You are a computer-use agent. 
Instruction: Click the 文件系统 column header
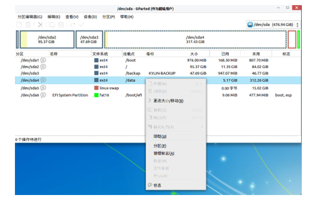pyautogui.click(x=107, y=54)
